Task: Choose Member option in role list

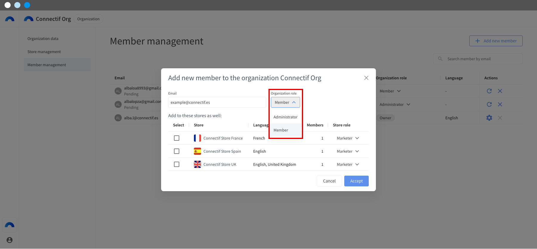Action: 286,130
